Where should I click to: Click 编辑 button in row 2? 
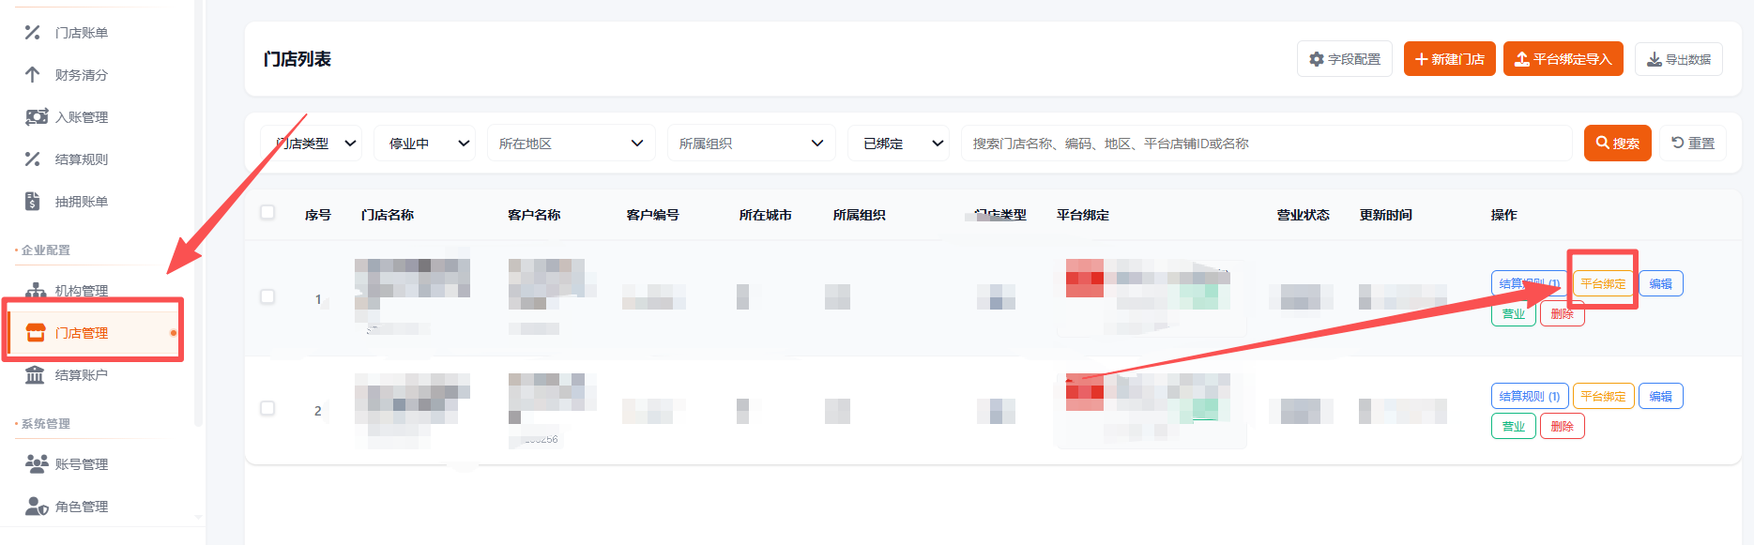tap(1661, 396)
